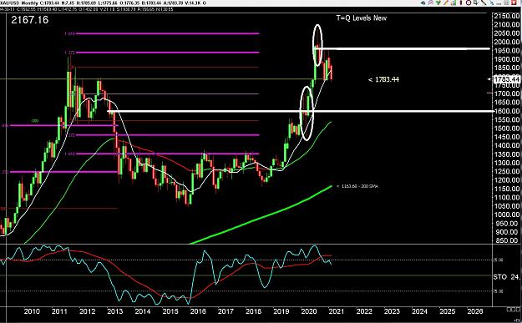Minimize the chart window
Screen dimensions: 522x323
[499, 3]
